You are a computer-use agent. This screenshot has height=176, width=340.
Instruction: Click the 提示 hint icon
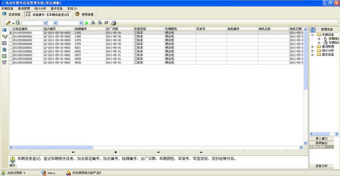12,160
